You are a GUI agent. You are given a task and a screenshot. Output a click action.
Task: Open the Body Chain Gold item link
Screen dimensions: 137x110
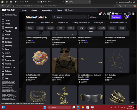(110, 75)
